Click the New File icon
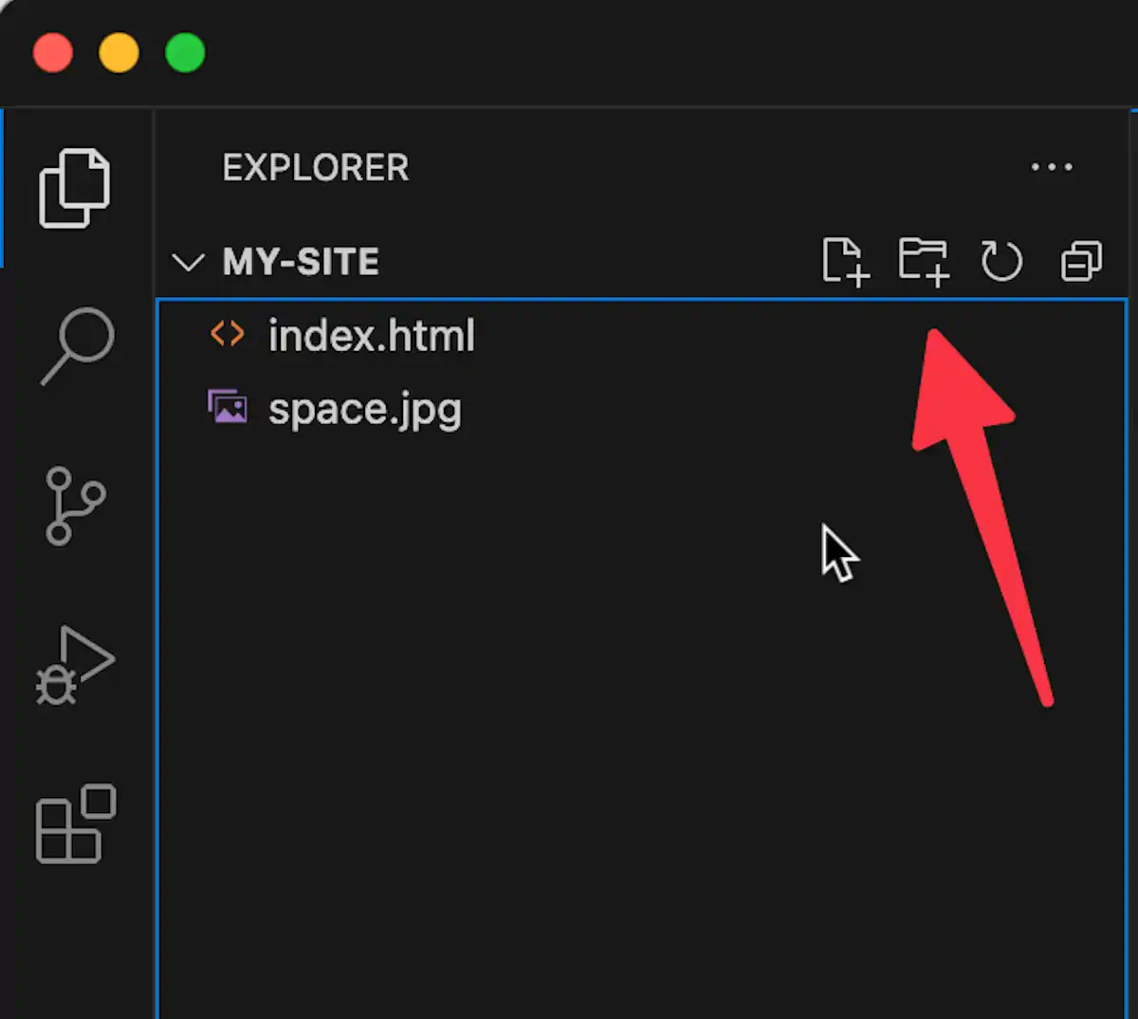Image resolution: width=1138 pixels, height=1019 pixels. pyautogui.click(x=845, y=261)
